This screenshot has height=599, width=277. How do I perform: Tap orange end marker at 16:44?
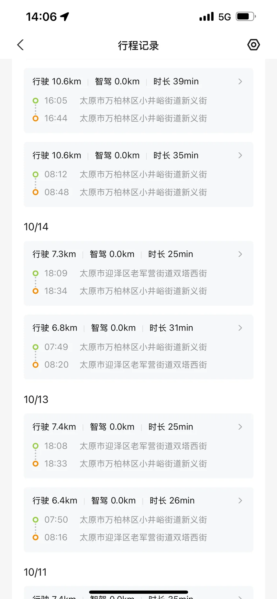36,118
